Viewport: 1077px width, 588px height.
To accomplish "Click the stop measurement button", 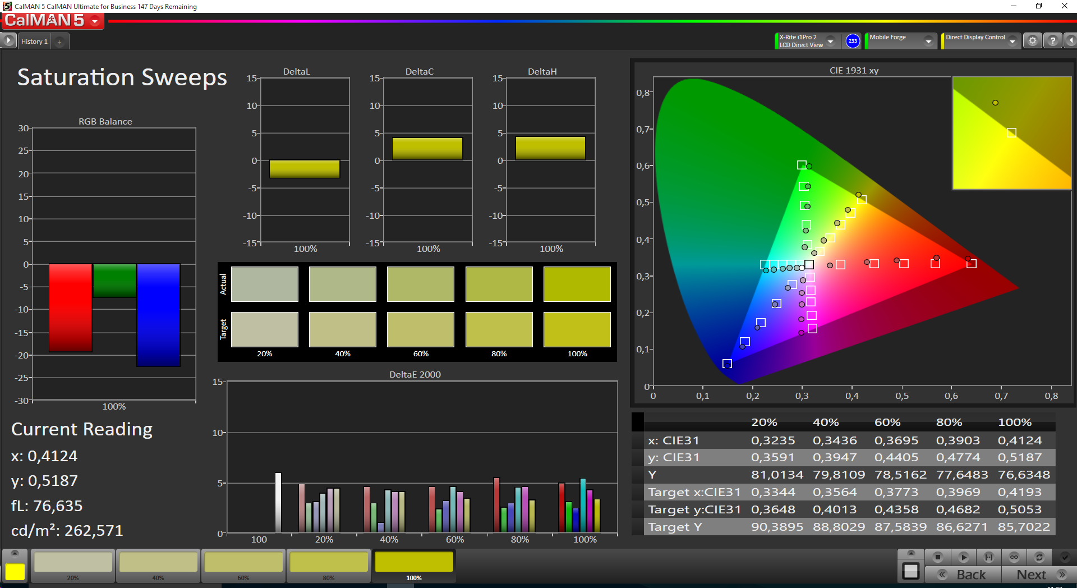I will pos(938,557).
